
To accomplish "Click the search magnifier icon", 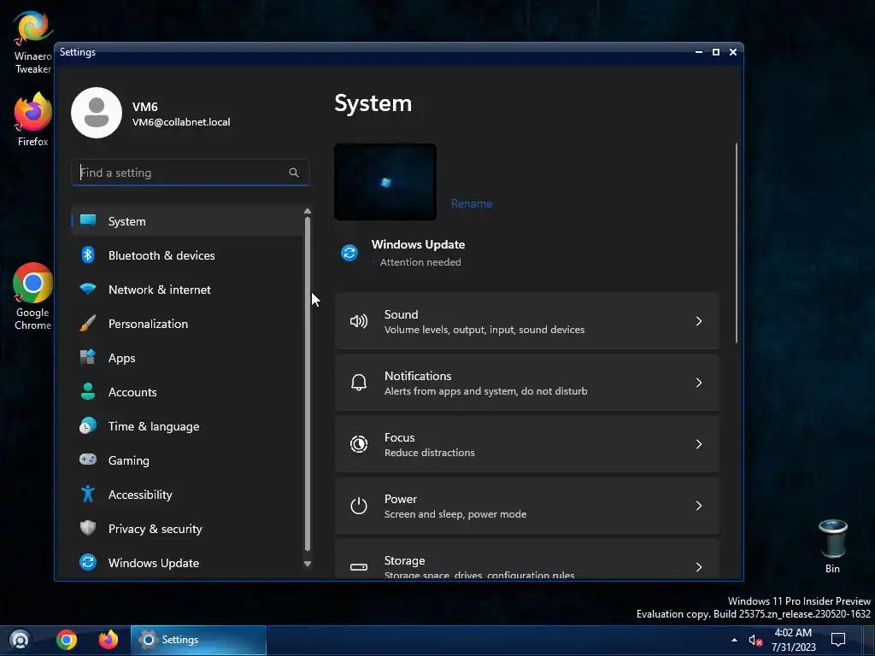I will pyautogui.click(x=294, y=173).
